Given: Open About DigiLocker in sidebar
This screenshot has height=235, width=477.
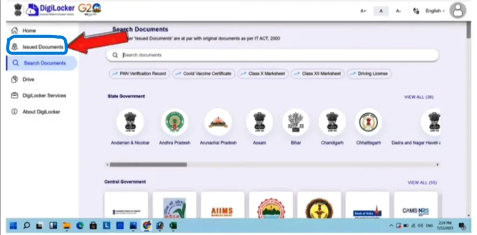Looking at the screenshot, I should [x=36, y=112].
